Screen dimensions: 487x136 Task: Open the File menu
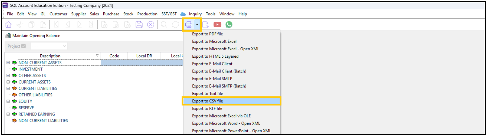(x=10, y=14)
